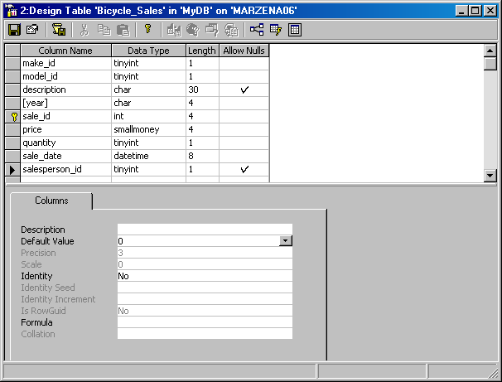The height and width of the screenshot is (382, 502).
Task: Click the Save change script icon
Action: click(59, 29)
